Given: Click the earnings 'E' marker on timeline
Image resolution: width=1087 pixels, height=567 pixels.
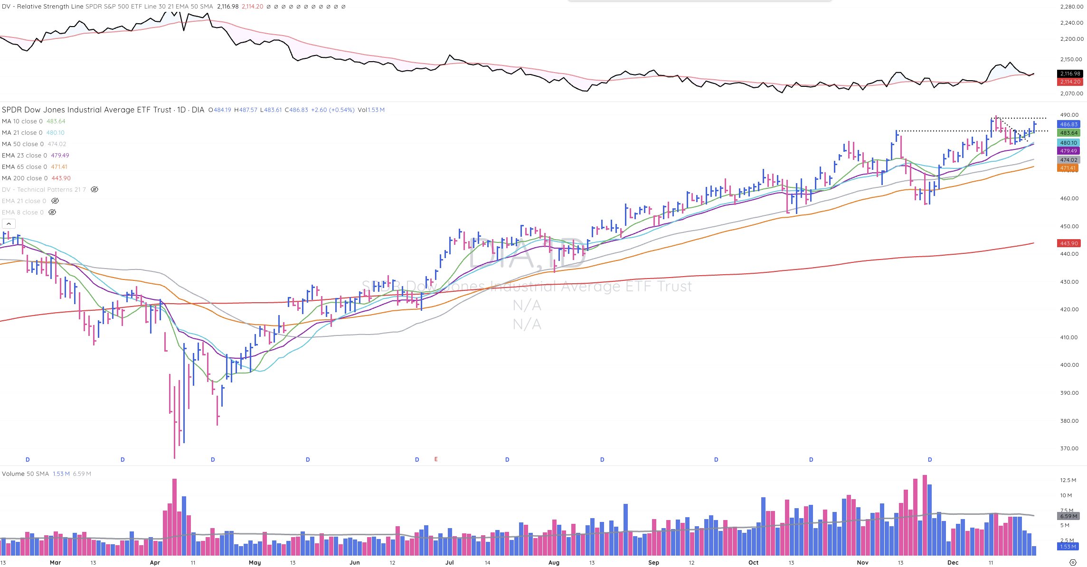Looking at the screenshot, I should 436,459.
